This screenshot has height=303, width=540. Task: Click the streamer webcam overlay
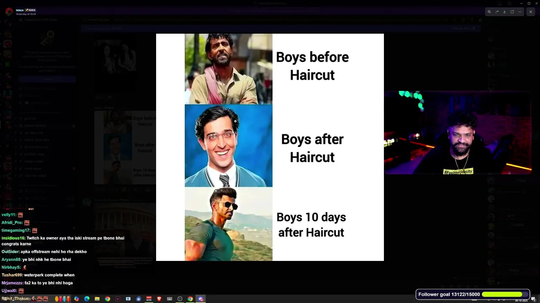click(458, 133)
